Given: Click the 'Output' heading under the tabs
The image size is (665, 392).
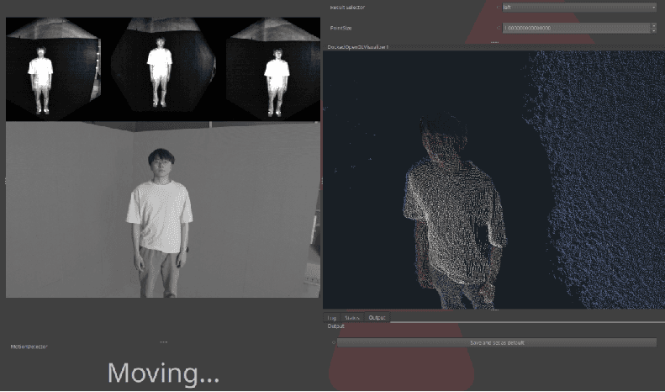Looking at the screenshot, I should 336,326.
